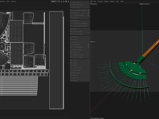This screenshot has height=119, width=159.
Task: Click the Add UV Pins command
Action: (79, 2)
